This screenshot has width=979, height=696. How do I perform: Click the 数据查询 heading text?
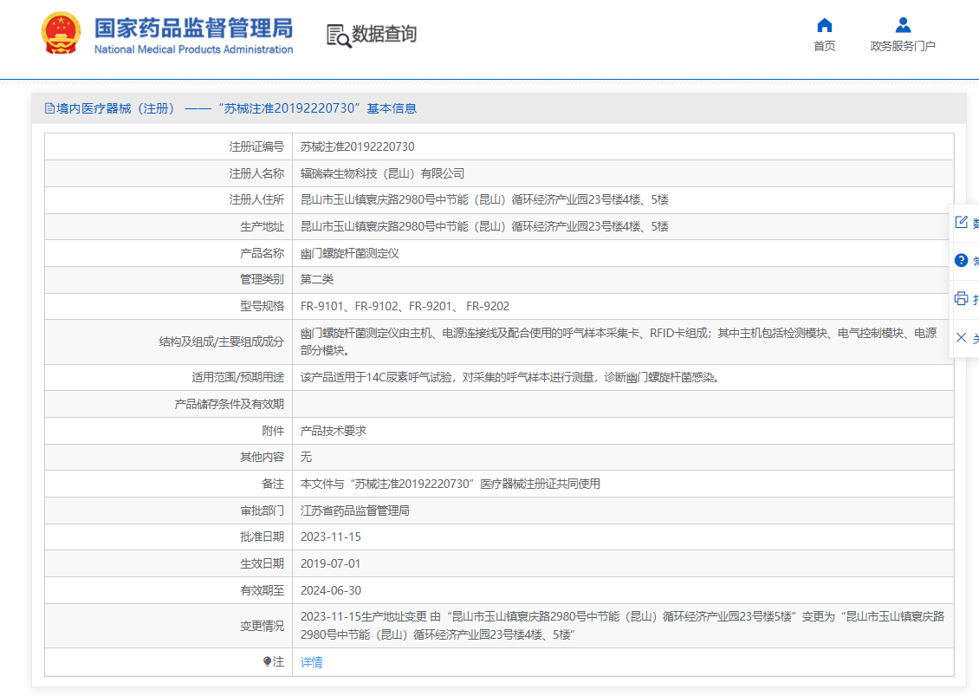[384, 34]
